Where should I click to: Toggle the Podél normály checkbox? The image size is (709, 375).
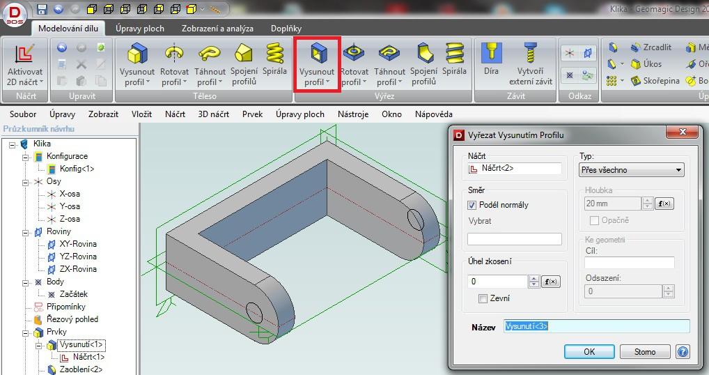coord(472,206)
